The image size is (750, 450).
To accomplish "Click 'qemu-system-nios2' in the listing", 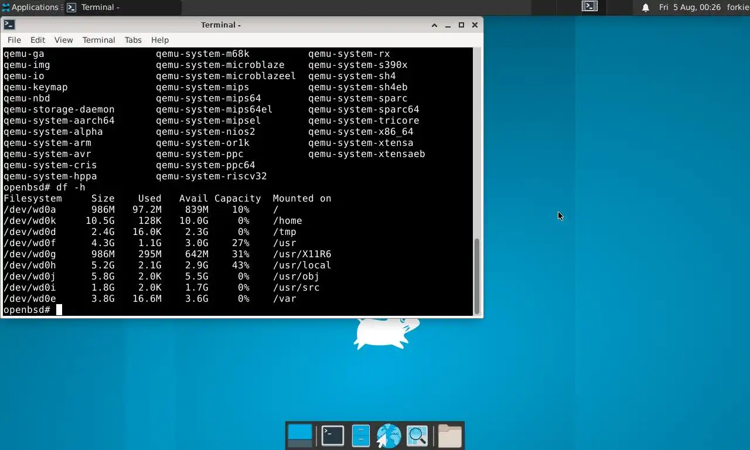I will coord(206,132).
